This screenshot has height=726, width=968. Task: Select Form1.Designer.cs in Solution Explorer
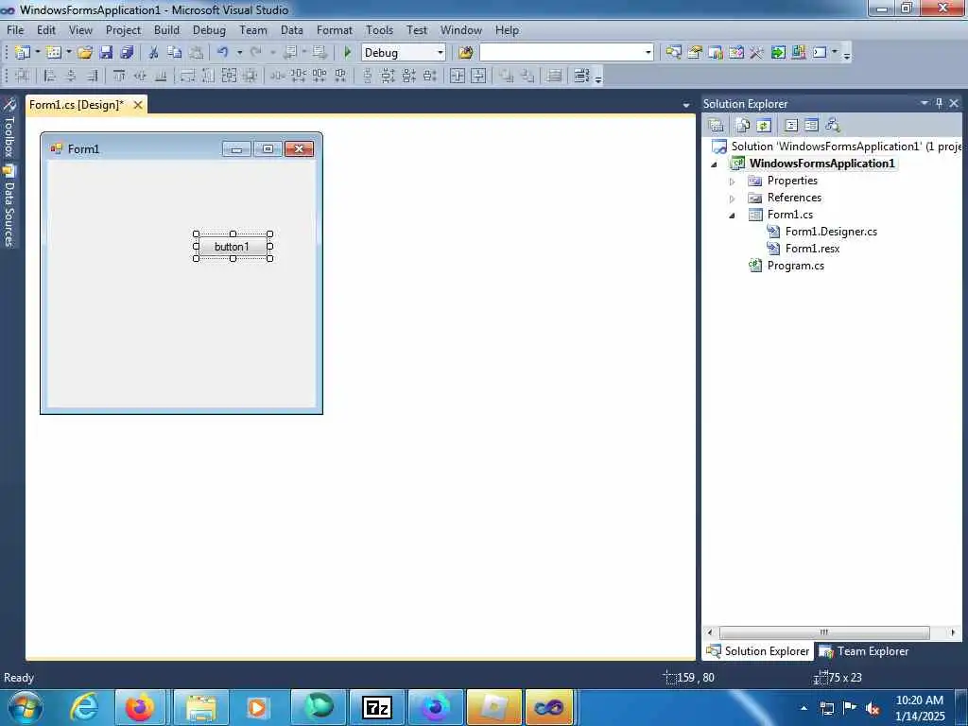831,232
